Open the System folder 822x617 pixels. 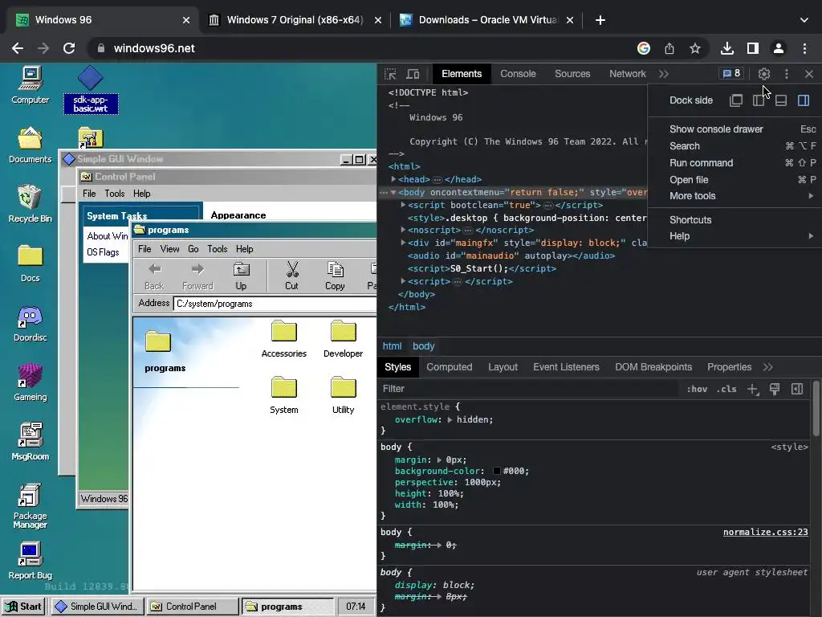pyautogui.click(x=283, y=395)
